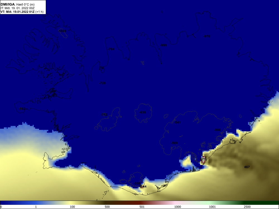This screenshot has height=209, width=279.
Task: Select the map value "-509"
Action: pos(174,143)
